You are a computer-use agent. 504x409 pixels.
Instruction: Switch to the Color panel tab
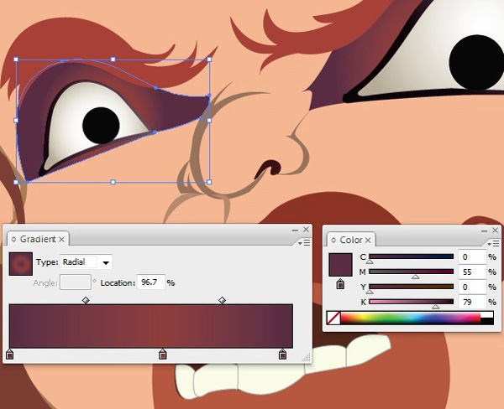[x=351, y=240]
